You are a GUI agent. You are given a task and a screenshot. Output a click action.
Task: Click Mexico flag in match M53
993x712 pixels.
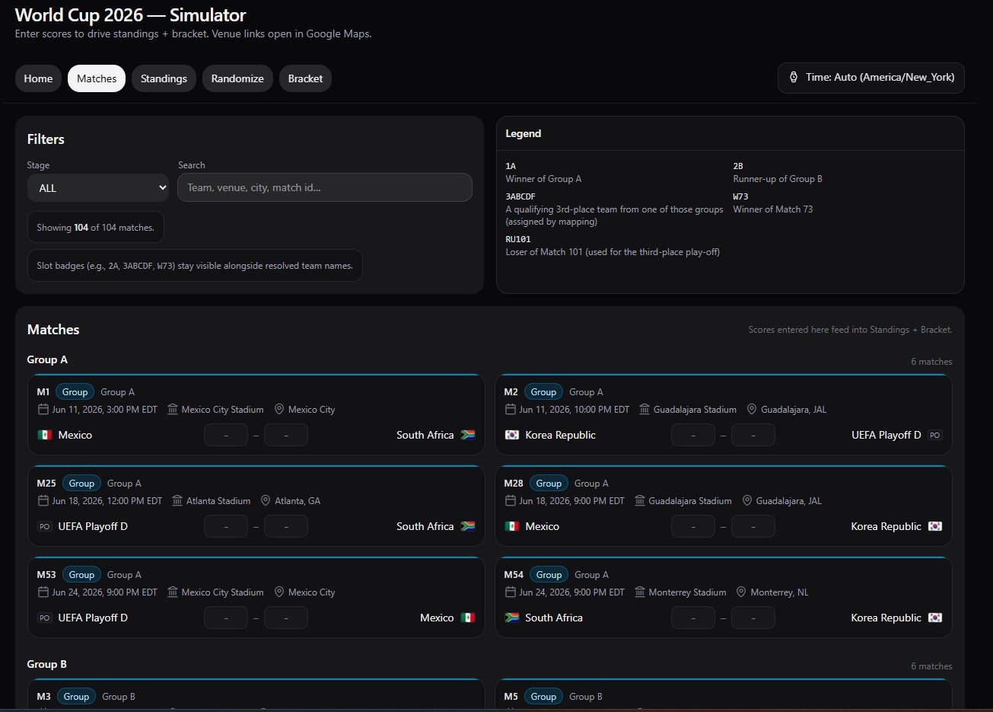point(468,618)
